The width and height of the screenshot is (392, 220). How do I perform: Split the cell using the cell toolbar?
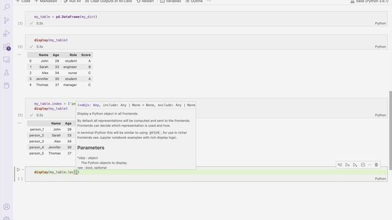363,165
